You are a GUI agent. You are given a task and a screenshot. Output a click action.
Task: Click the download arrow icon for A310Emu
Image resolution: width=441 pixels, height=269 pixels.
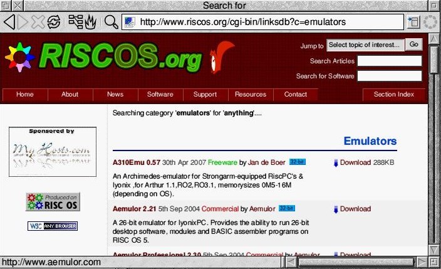336,163
